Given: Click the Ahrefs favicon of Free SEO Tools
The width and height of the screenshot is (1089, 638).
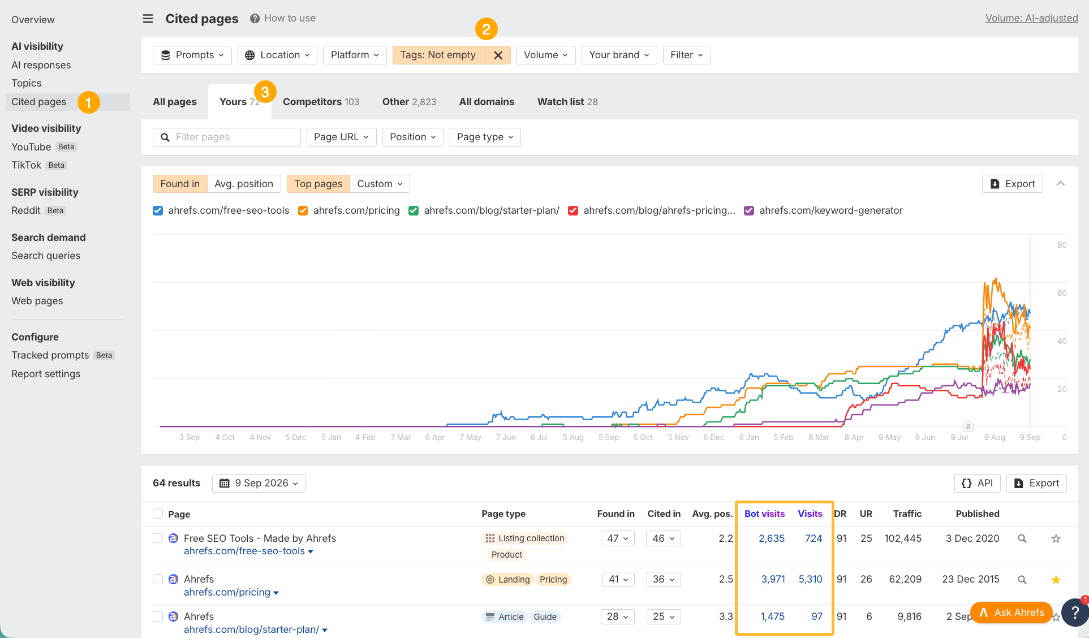Looking at the screenshot, I should (174, 538).
